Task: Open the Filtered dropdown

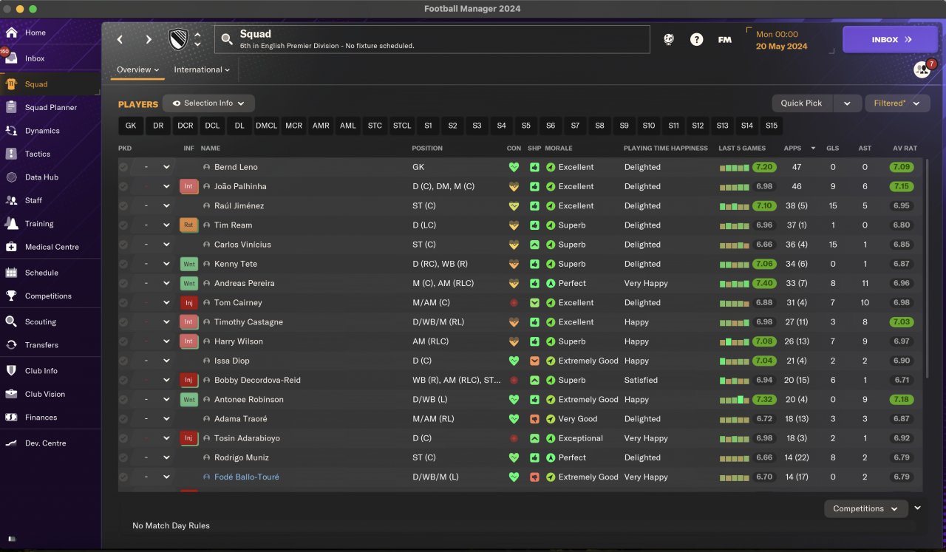Action: coord(897,103)
